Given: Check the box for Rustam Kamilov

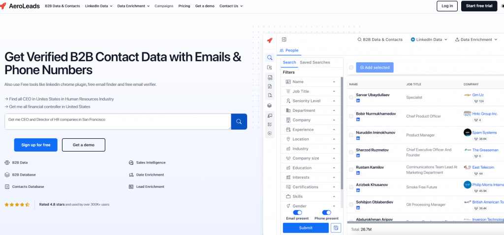Looking at the screenshot, I should tap(351, 170).
